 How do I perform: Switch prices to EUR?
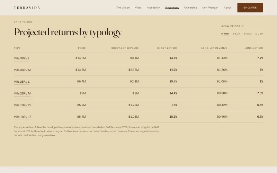pyautogui.click(x=236, y=34)
